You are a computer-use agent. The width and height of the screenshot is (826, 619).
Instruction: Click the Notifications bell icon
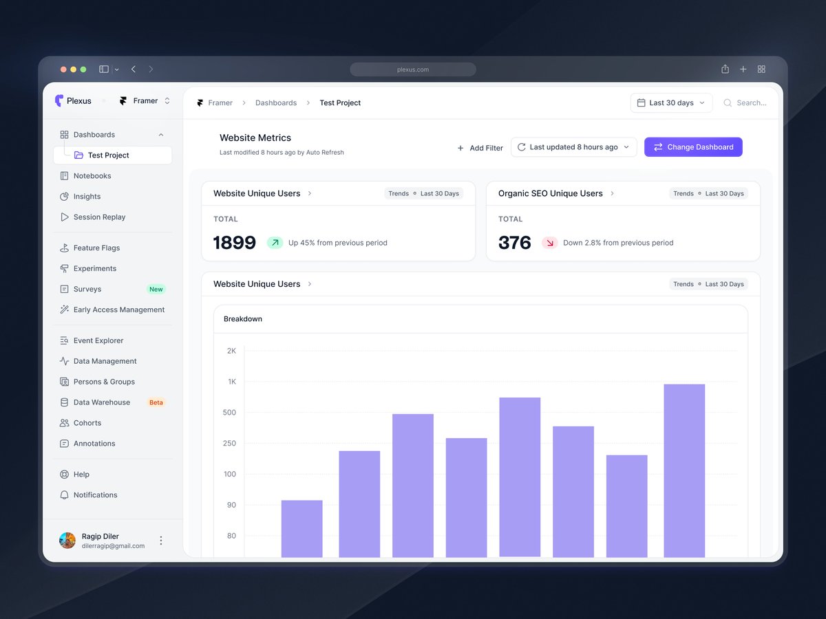tap(64, 496)
